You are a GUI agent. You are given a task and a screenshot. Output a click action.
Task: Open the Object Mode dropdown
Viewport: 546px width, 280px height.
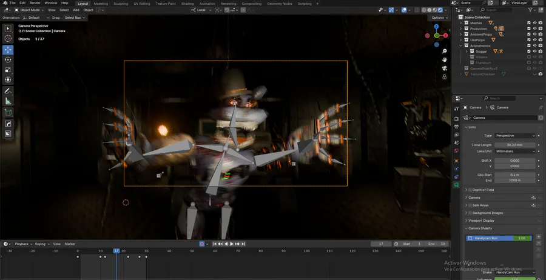coord(30,10)
